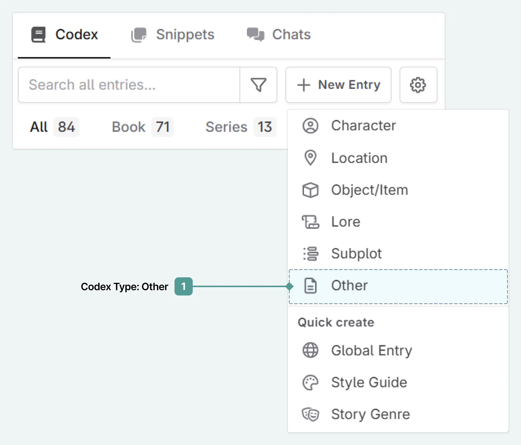Screen dimensions: 521x445
Task: Open the New Entry dropdown menu
Action: tap(338, 85)
